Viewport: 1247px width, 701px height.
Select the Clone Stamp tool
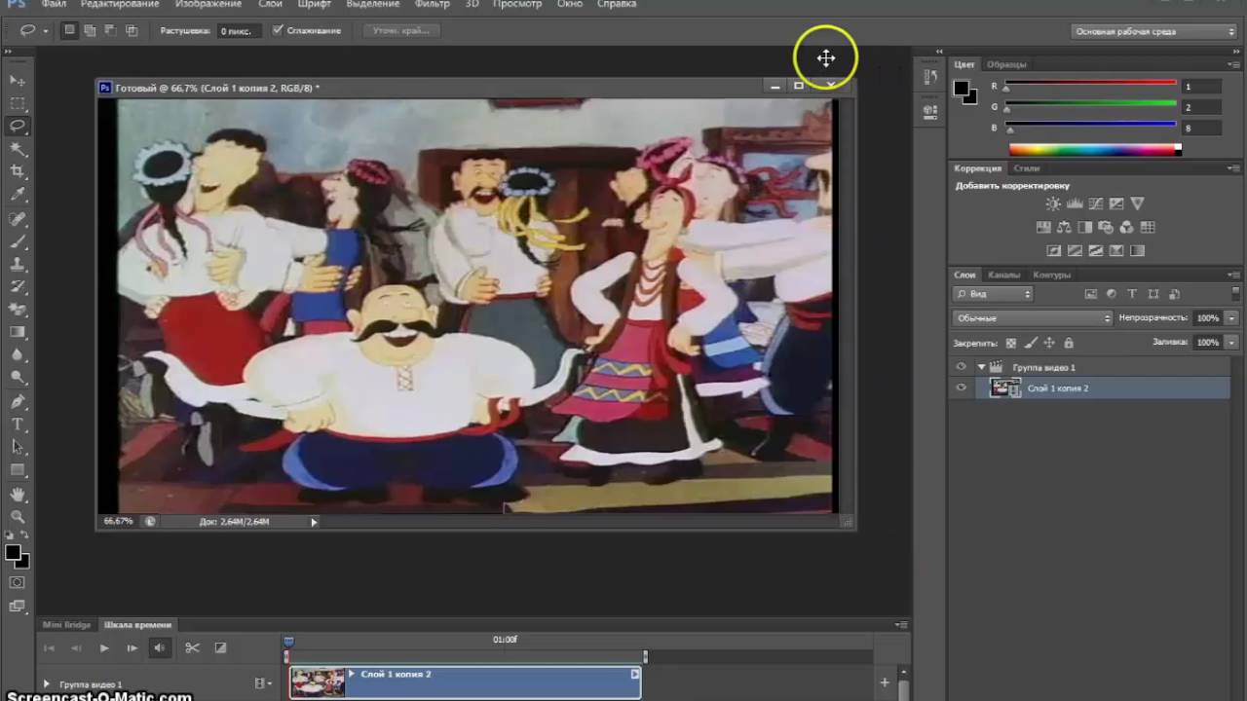18,264
